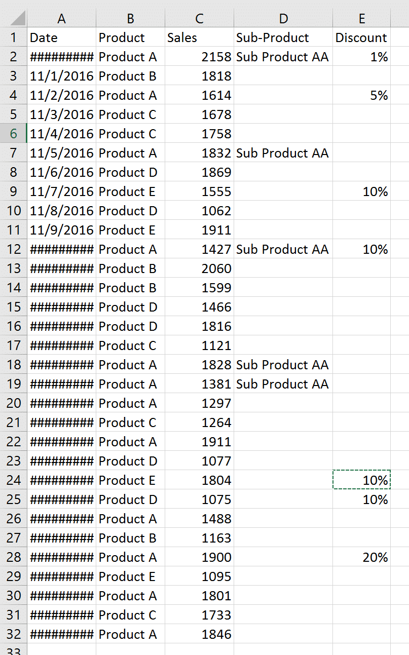Select row 32 header
The height and width of the screenshot is (655, 409).
pos(14,634)
